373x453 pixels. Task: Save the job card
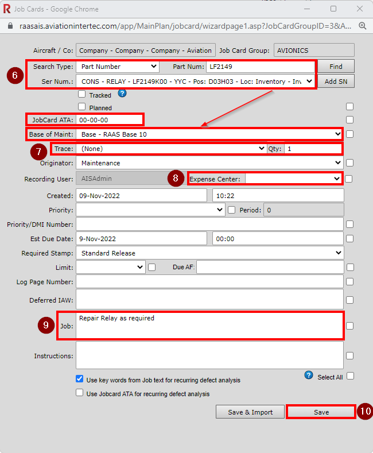click(321, 412)
